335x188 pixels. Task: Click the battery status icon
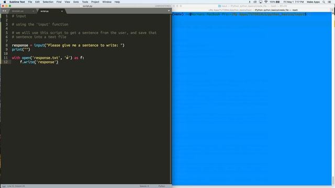pos(277,2)
